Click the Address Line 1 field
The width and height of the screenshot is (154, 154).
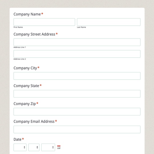tap(77, 42)
